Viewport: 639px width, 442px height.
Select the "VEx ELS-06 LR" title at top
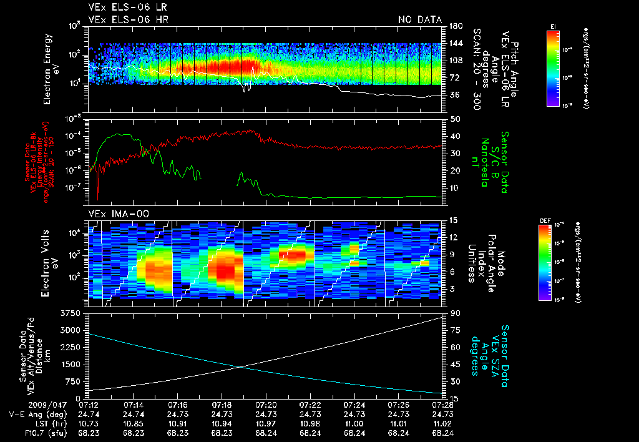[x=127, y=7]
